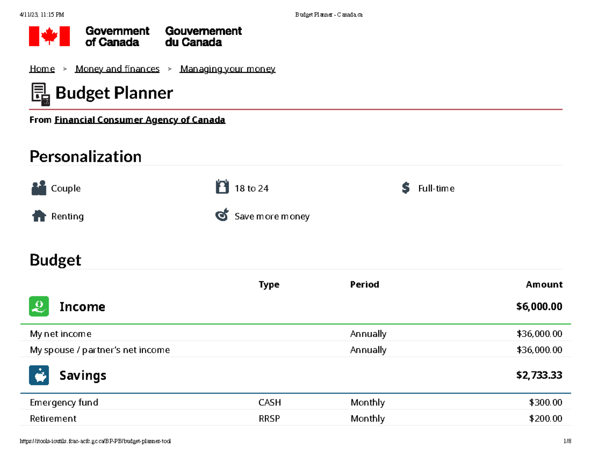Select the calendar icon beside '18 to 24'
591x456 pixels.
(223, 187)
